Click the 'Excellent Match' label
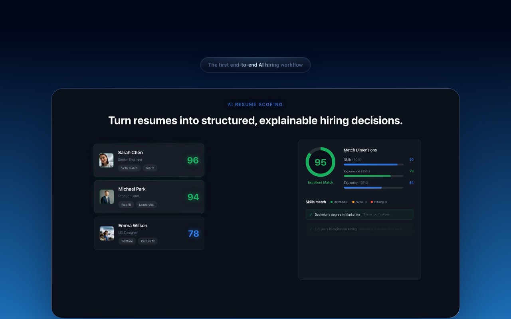This screenshot has width=511, height=319. click(x=321, y=183)
